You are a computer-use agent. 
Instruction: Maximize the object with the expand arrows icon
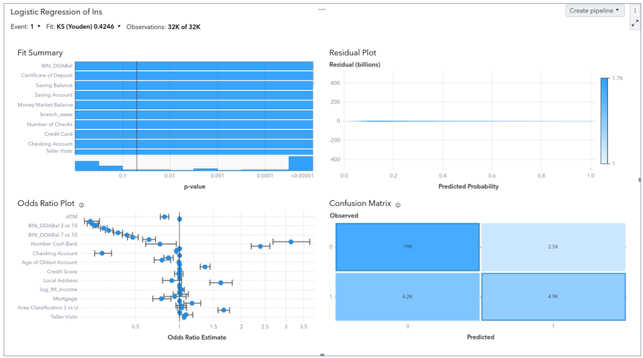[635, 23]
